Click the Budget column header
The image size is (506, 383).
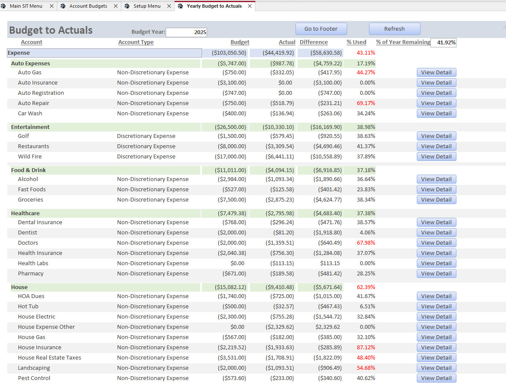(x=240, y=42)
